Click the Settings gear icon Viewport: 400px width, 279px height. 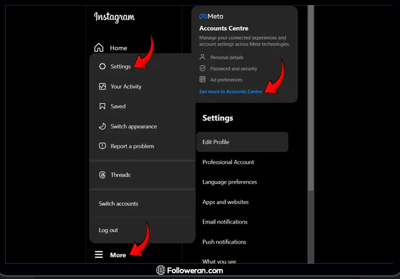pyautogui.click(x=102, y=66)
